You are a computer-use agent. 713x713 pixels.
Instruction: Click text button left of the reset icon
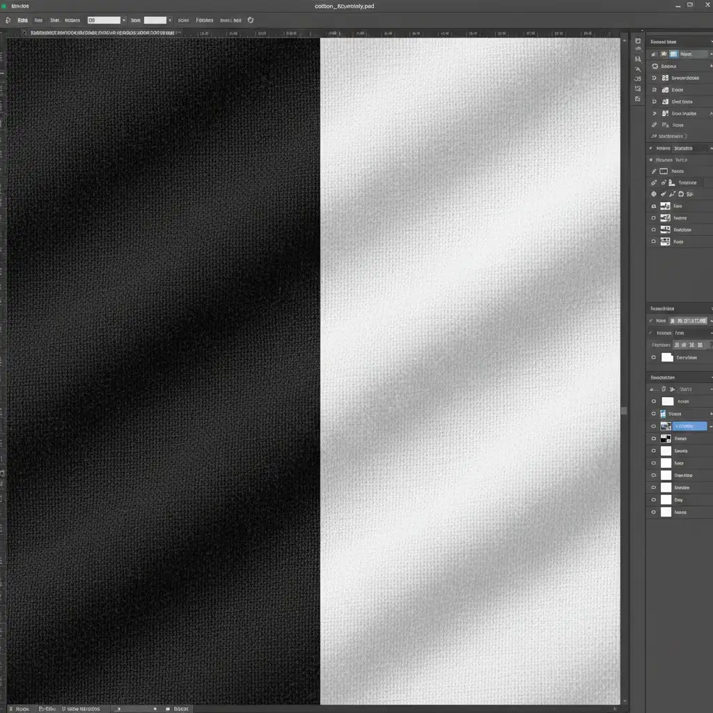pos(230,20)
